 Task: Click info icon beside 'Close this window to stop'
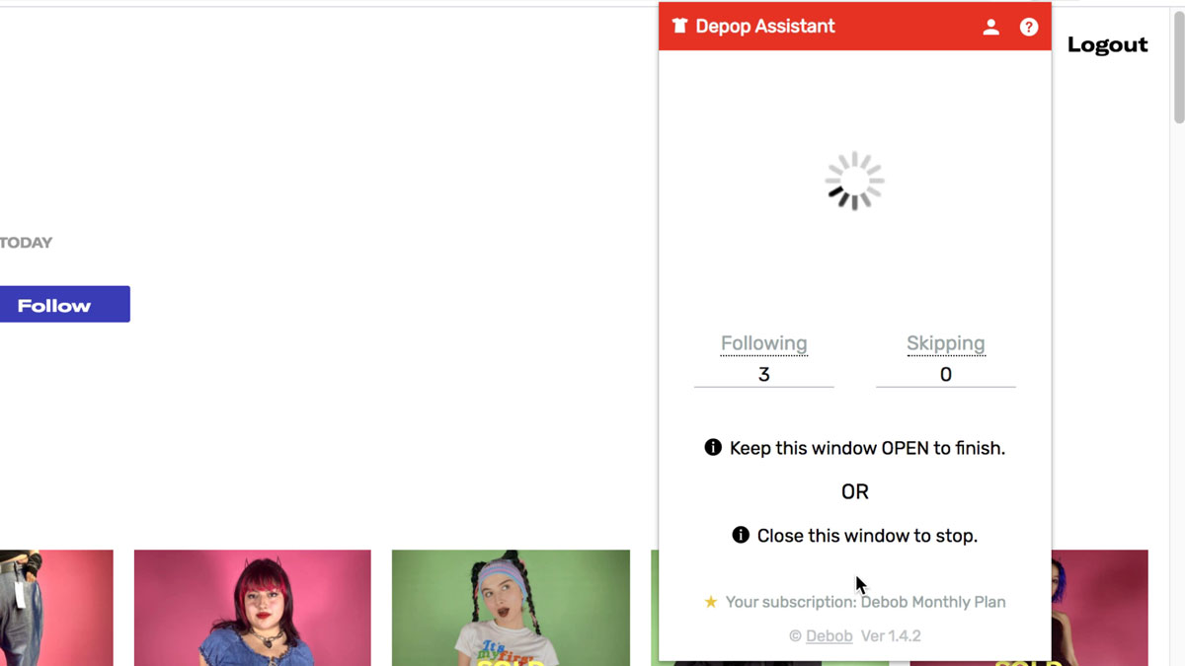(x=741, y=536)
